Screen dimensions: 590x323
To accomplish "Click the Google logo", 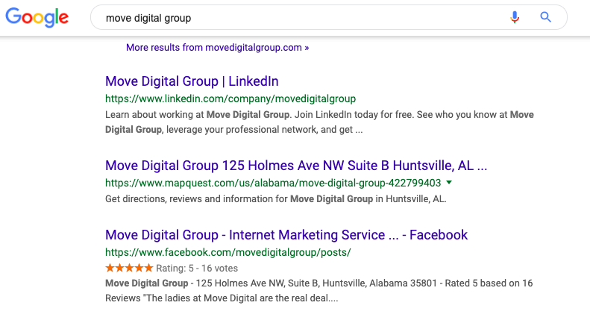I will click(x=37, y=17).
